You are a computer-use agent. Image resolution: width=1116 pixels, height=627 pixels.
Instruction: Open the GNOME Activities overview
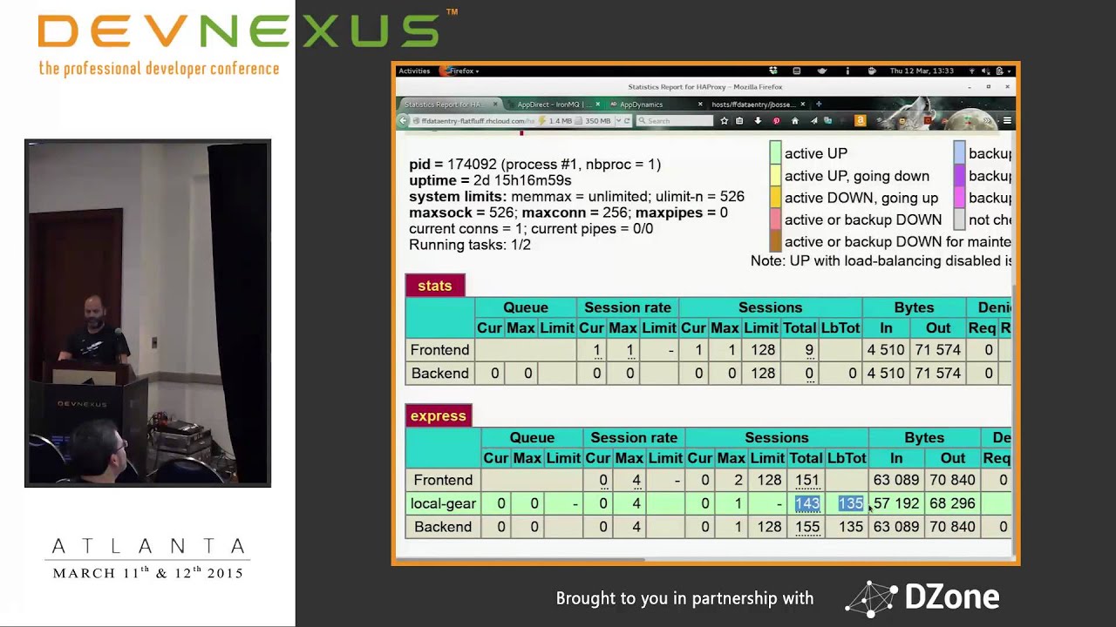coord(414,71)
